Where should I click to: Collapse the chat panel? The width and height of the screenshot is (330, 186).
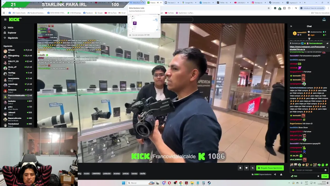pos(291,26)
